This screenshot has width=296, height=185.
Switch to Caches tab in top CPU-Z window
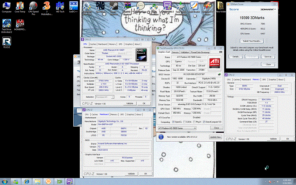coord(93,44)
